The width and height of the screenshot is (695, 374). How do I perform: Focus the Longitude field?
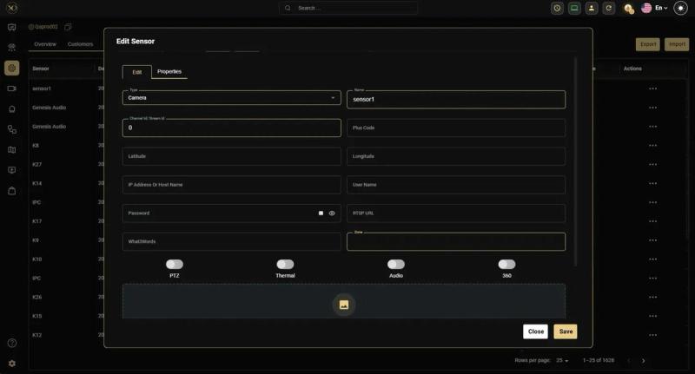pyautogui.click(x=456, y=156)
